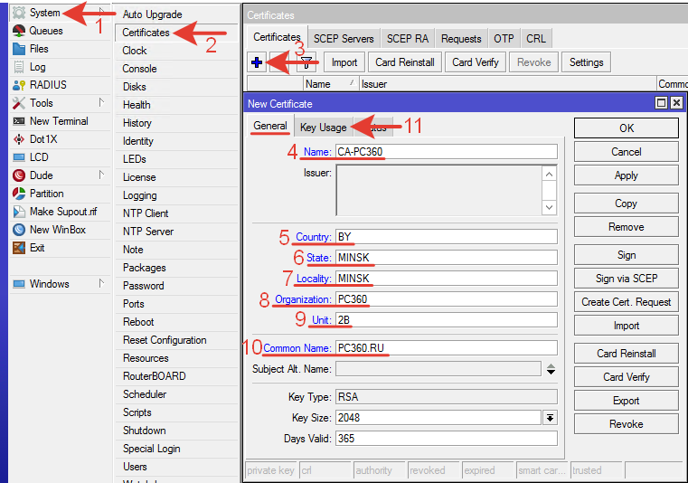Open the Partition pie icon
Viewport: 688px width, 483px height.
19,194
